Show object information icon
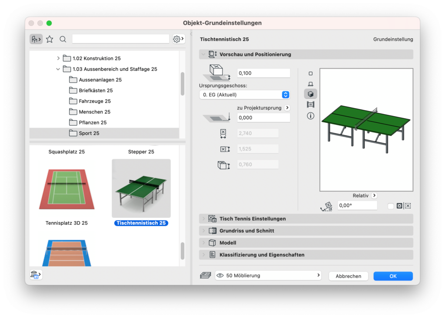 pyautogui.click(x=310, y=116)
